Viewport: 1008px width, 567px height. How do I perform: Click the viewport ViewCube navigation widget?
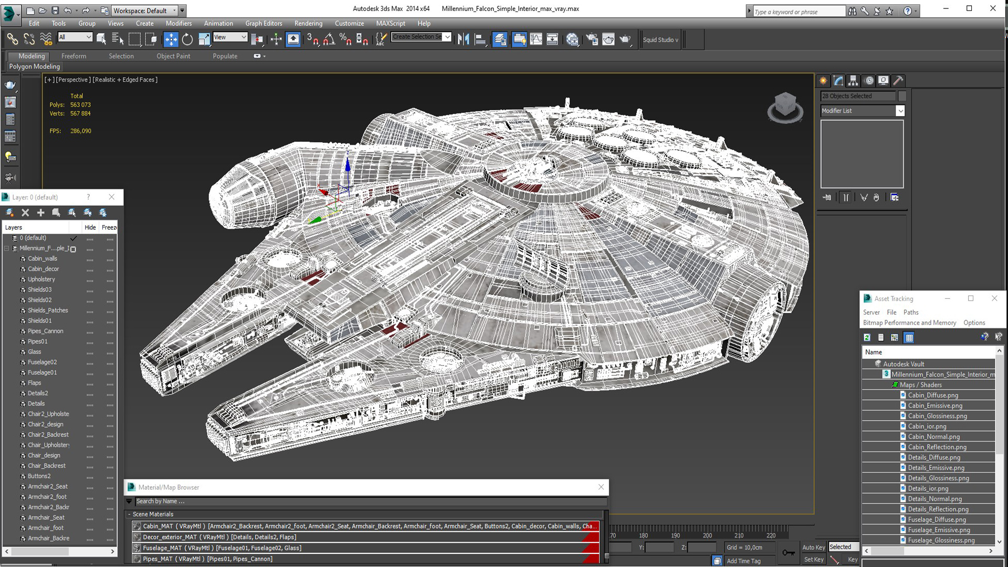coord(785,108)
